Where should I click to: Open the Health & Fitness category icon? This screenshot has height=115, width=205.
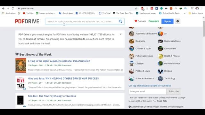coord(160,56)
